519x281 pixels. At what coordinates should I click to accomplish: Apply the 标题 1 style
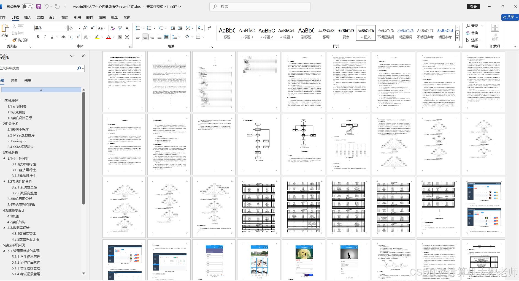247,33
